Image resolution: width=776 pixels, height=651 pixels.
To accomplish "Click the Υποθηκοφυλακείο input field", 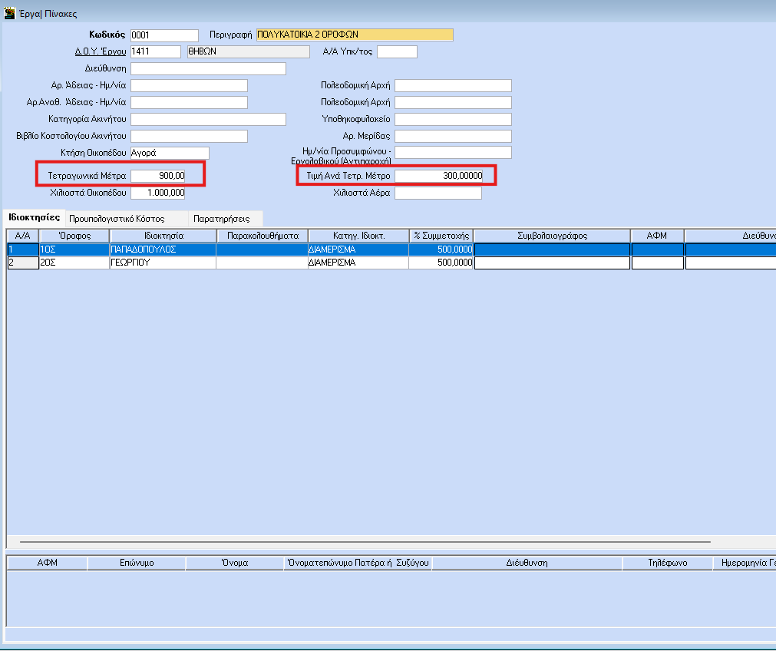I will tap(453, 119).
